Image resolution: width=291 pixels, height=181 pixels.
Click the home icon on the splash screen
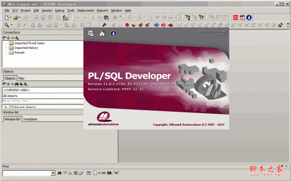click(x=102, y=33)
